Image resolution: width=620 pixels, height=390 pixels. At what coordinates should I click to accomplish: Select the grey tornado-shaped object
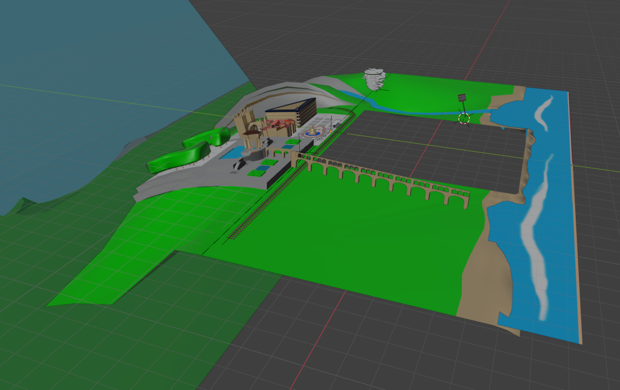[374, 79]
